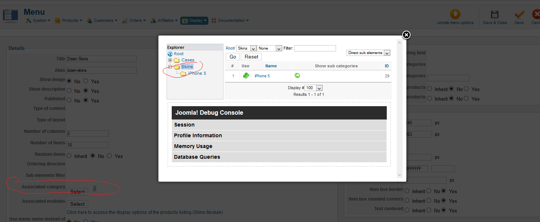Screen dimensions: 540x222
Task: Open the Skins breadcrumb dropdown
Action: (246, 48)
